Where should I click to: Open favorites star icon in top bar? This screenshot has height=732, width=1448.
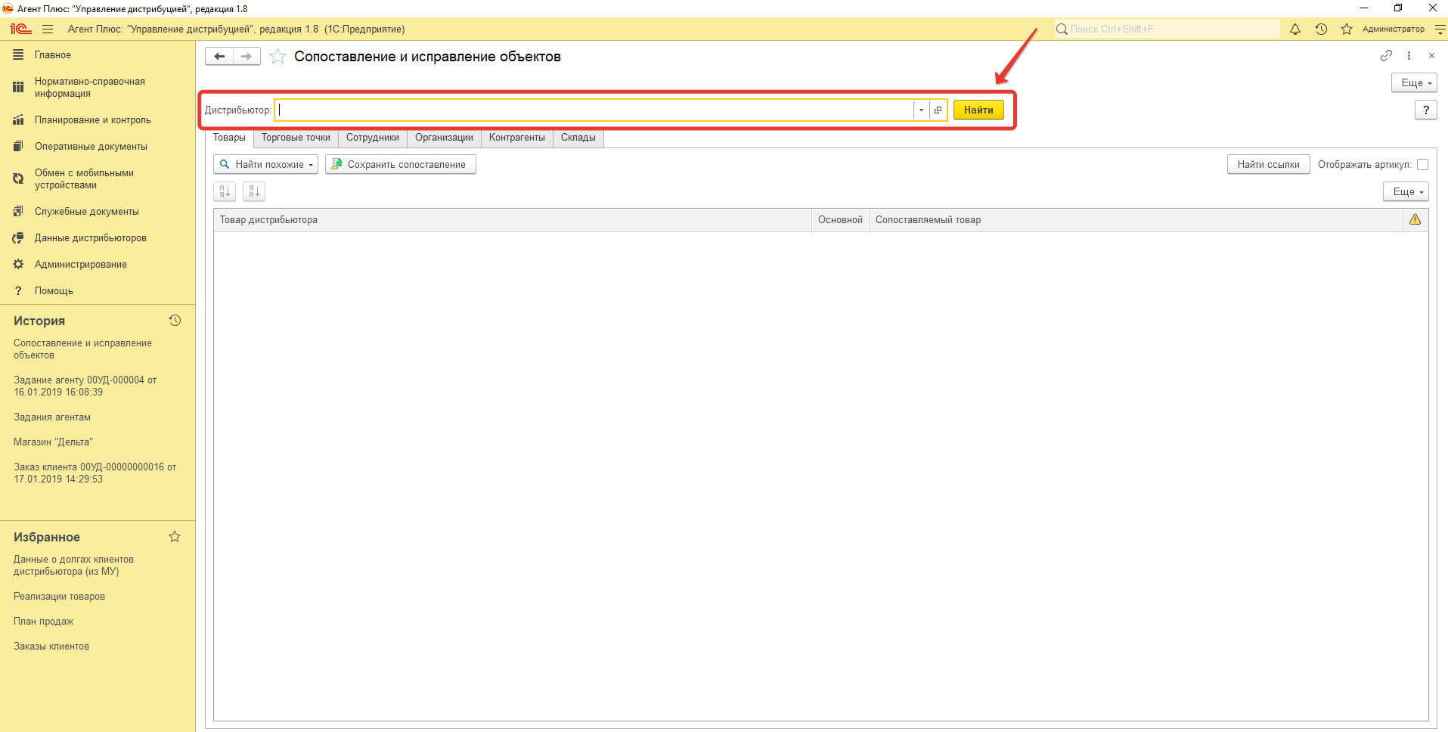pos(1347,29)
